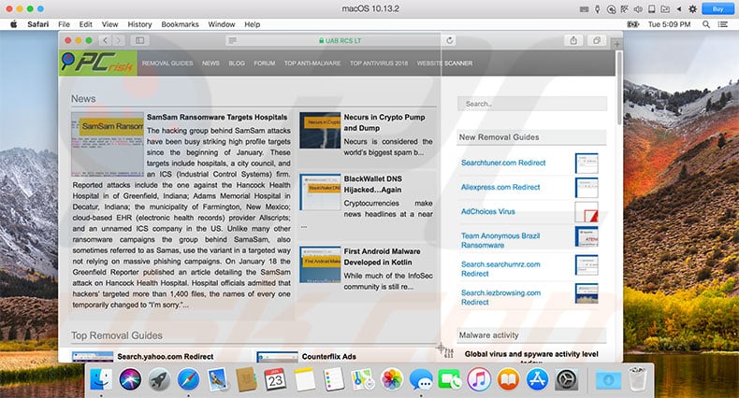Click the Safari forward navigation arrow
The image size is (739, 398).
[x=119, y=40]
